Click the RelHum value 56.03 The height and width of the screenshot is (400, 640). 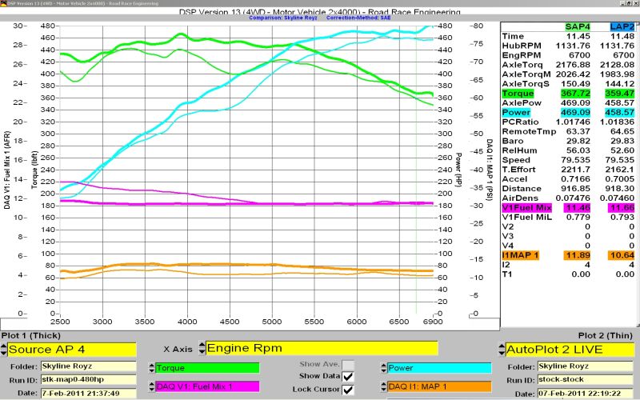(x=578, y=150)
